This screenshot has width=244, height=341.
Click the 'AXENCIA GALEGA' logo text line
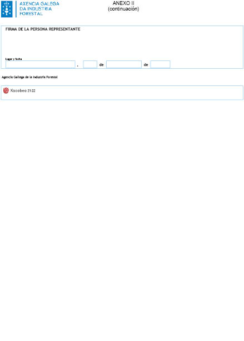point(39,4)
